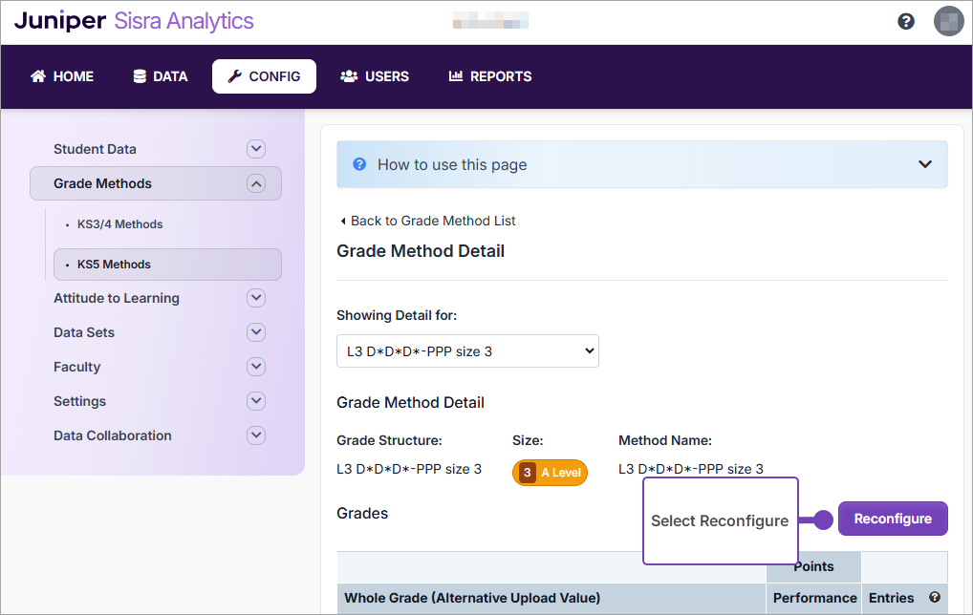The image size is (973, 615).
Task: Go to the HOME tab
Action: tap(62, 76)
